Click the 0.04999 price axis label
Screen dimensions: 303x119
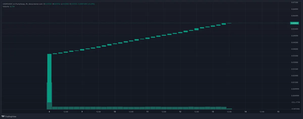295,36
